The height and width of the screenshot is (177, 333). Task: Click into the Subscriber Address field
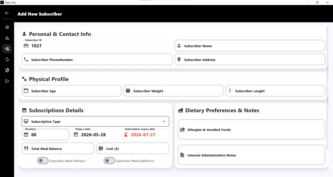point(250,59)
